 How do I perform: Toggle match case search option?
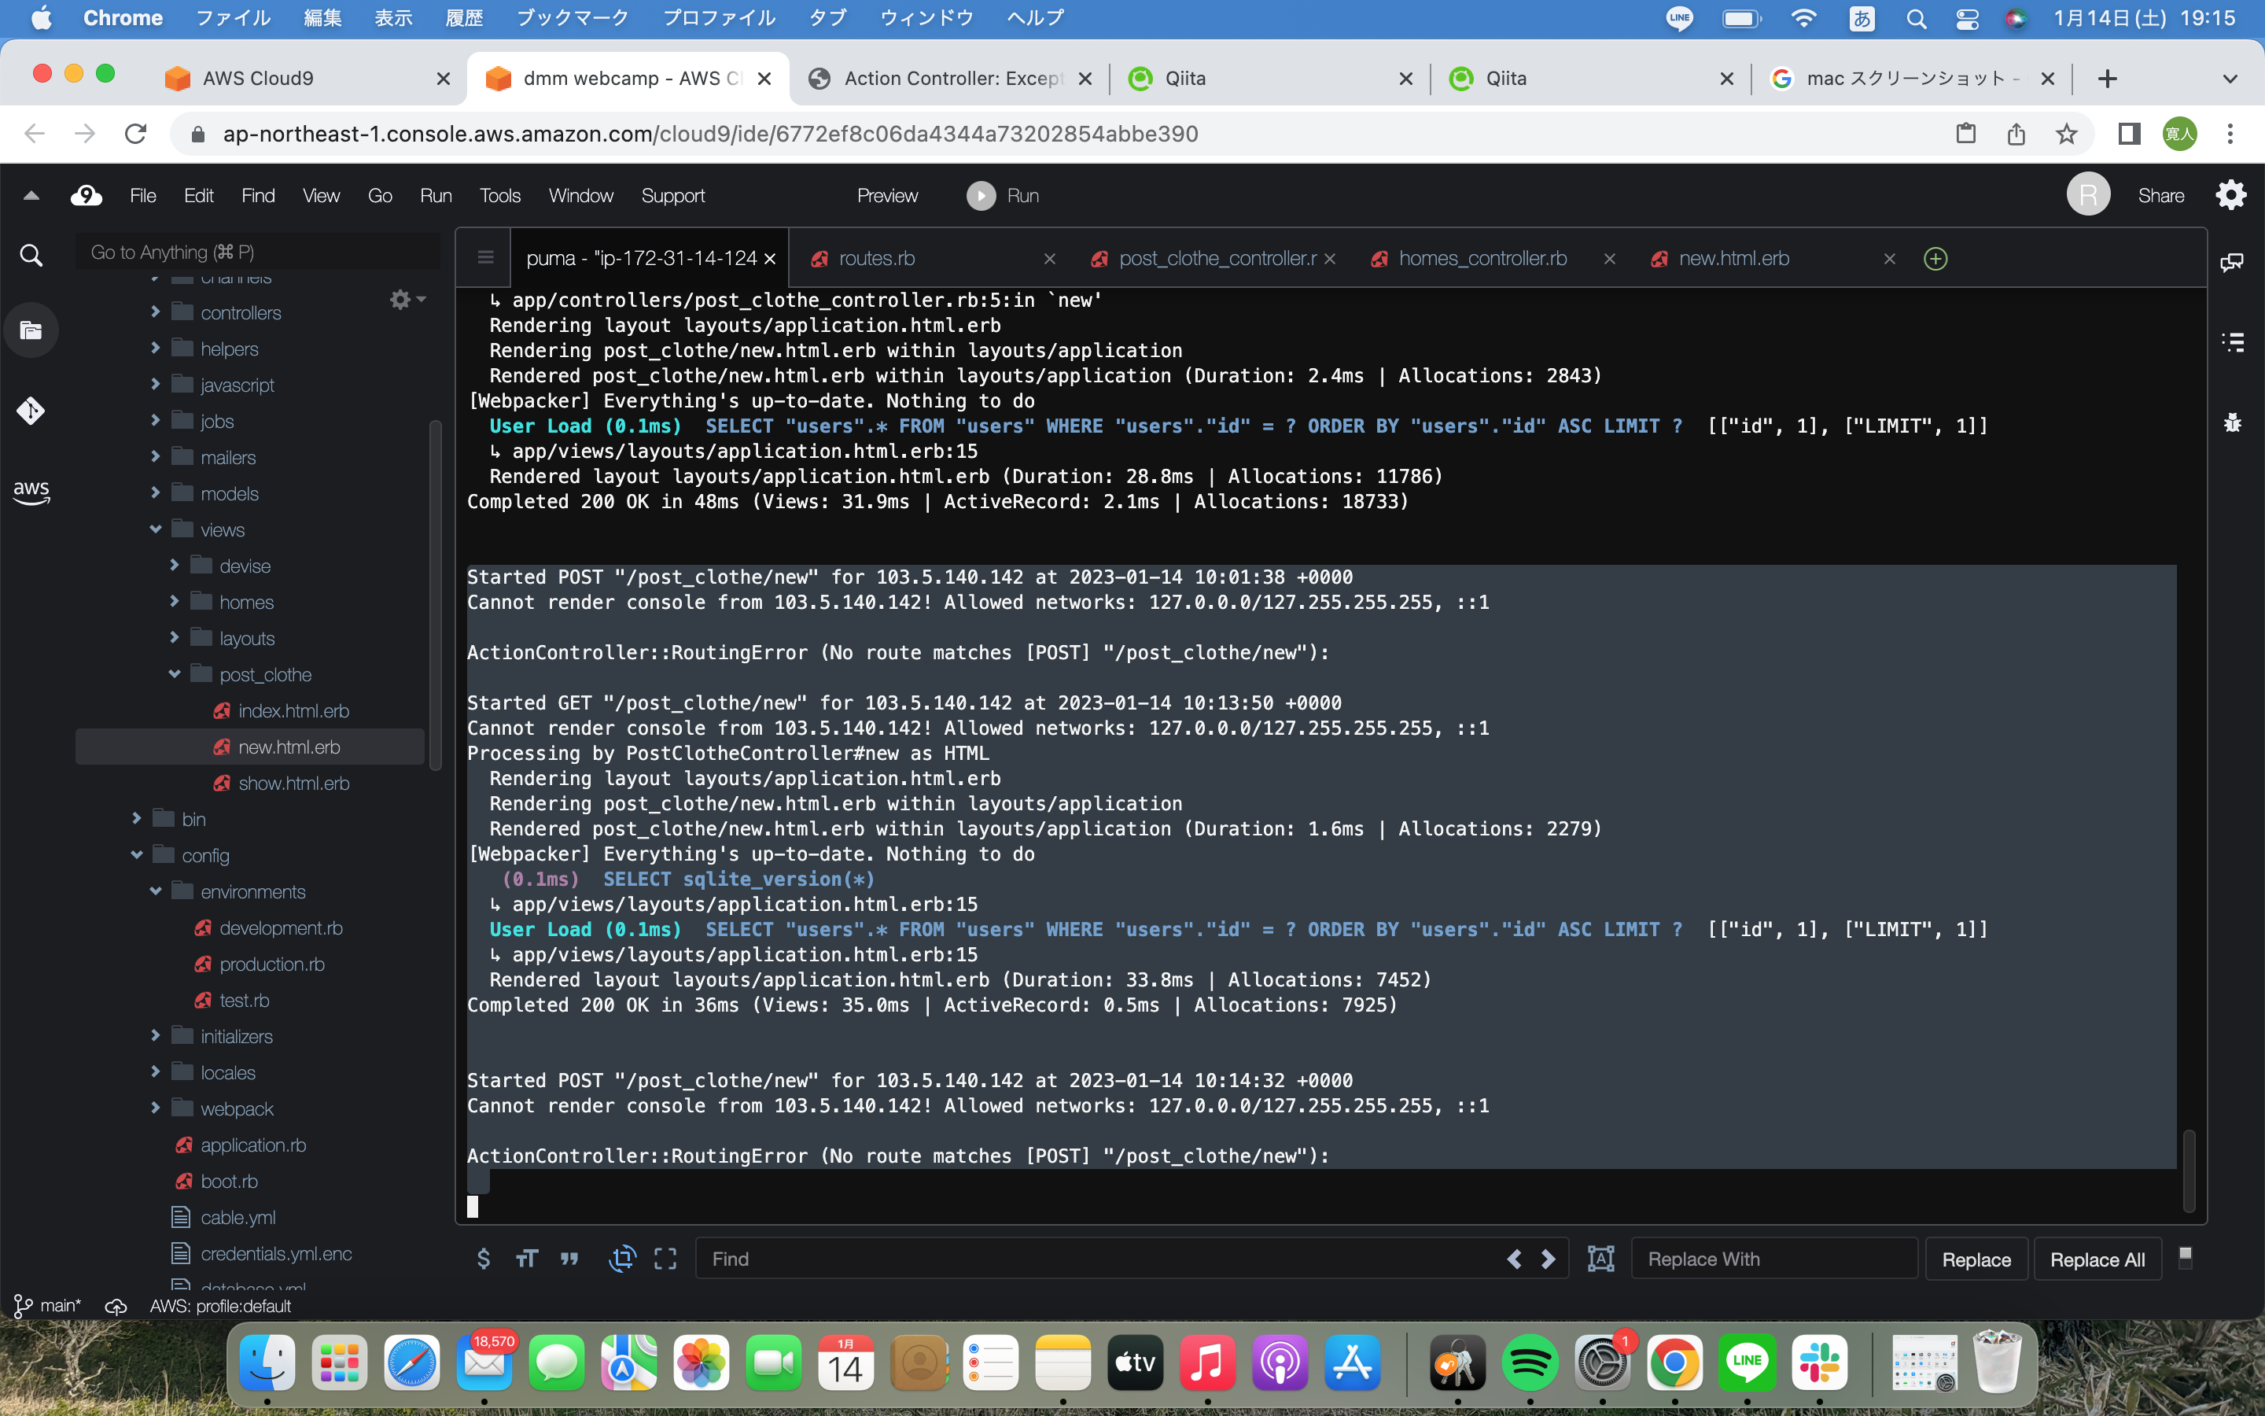click(x=527, y=1259)
